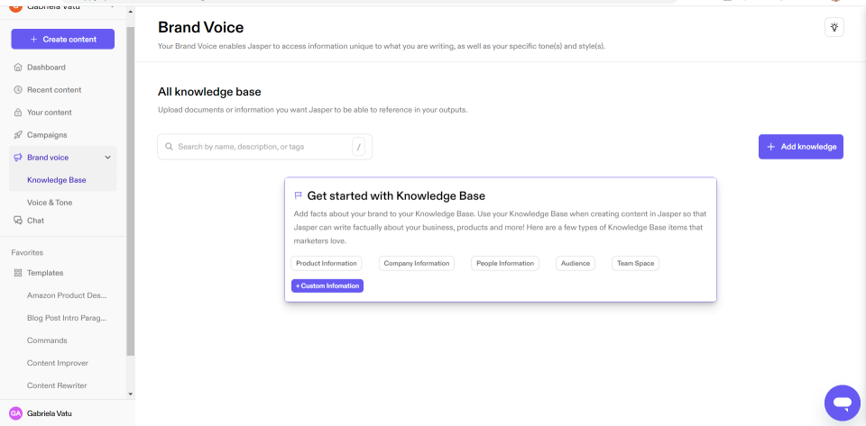Go to Voice & Tone

50,203
